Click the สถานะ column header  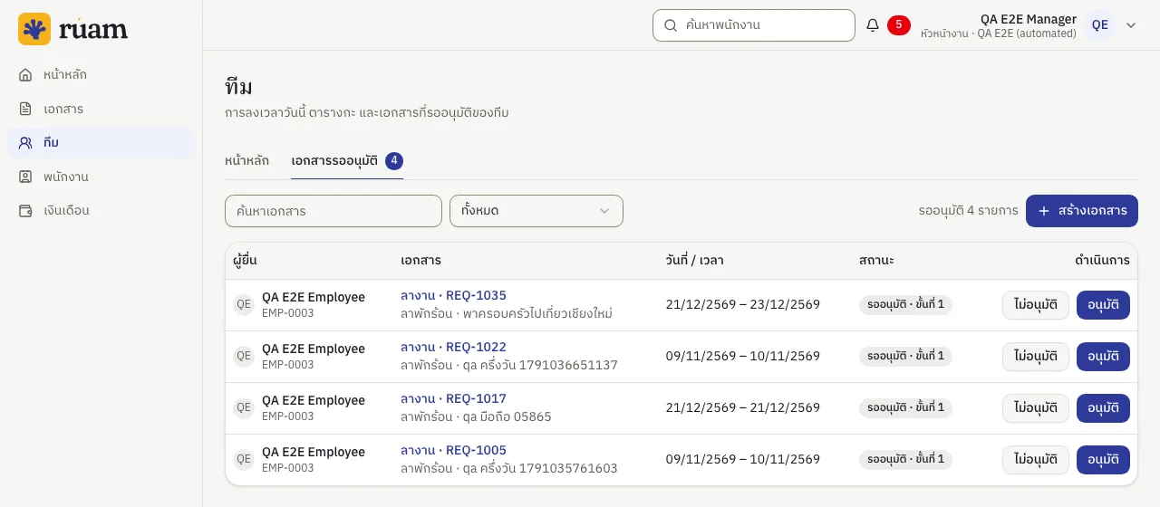pos(876,261)
